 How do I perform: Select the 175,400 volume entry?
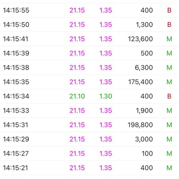pos(141,82)
